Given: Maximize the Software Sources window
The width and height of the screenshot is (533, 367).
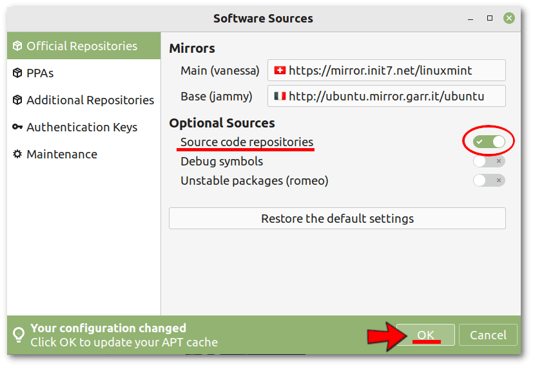Looking at the screenshot, I should coord(489,18).
